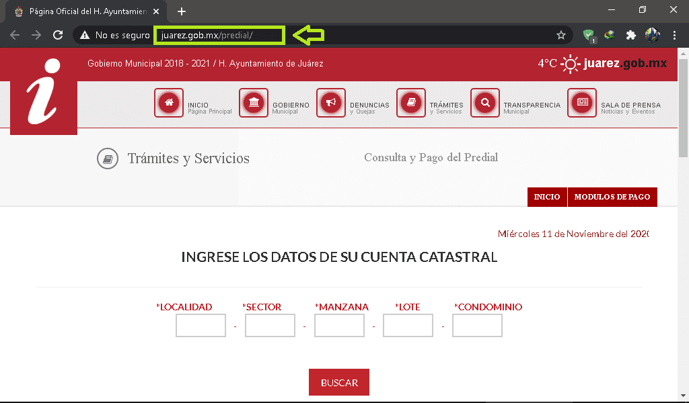Open the user profile avatar
This screenshot has height=403, width=689.
[x=653, y=35]
